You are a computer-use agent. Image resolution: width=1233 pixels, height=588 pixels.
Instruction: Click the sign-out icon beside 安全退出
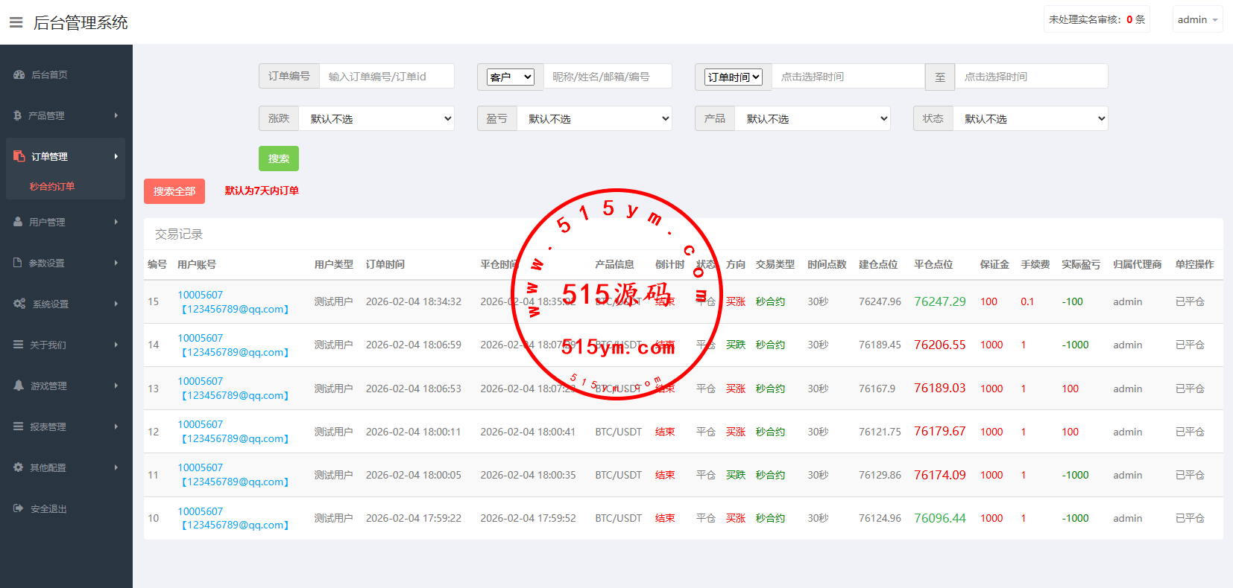(19, 508)
